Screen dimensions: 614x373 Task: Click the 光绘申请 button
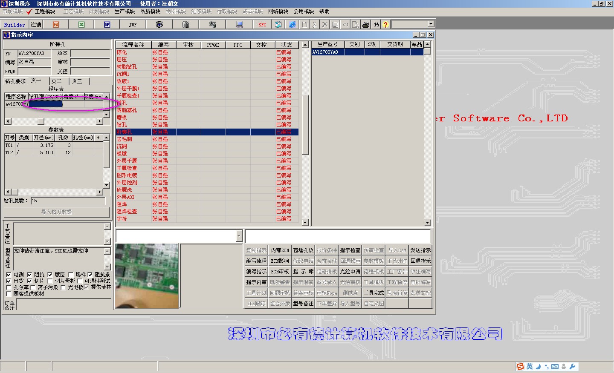(x=350, y=272)
